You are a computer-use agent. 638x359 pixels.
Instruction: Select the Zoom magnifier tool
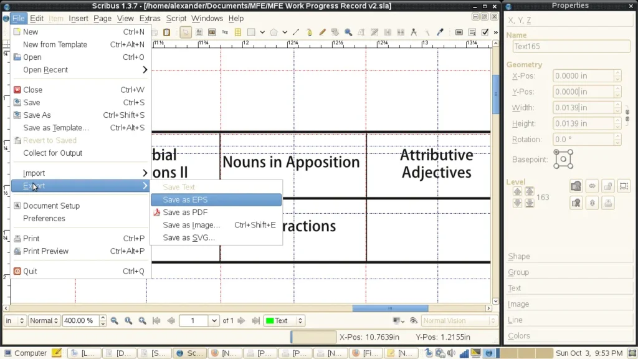(x=348, y=32)
